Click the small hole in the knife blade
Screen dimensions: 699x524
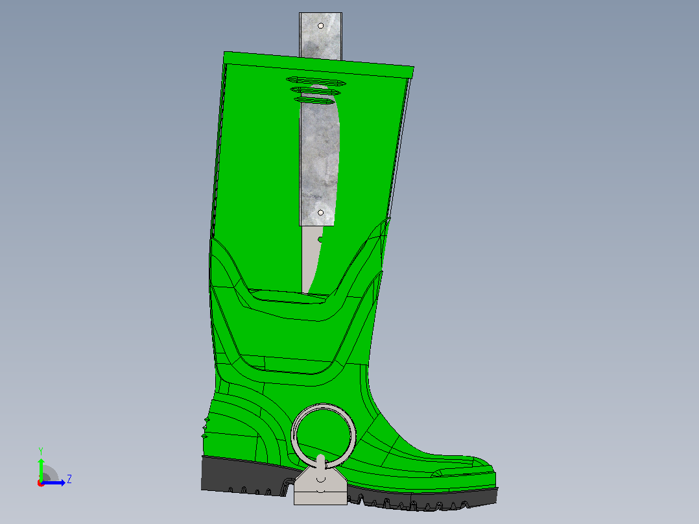320,240
